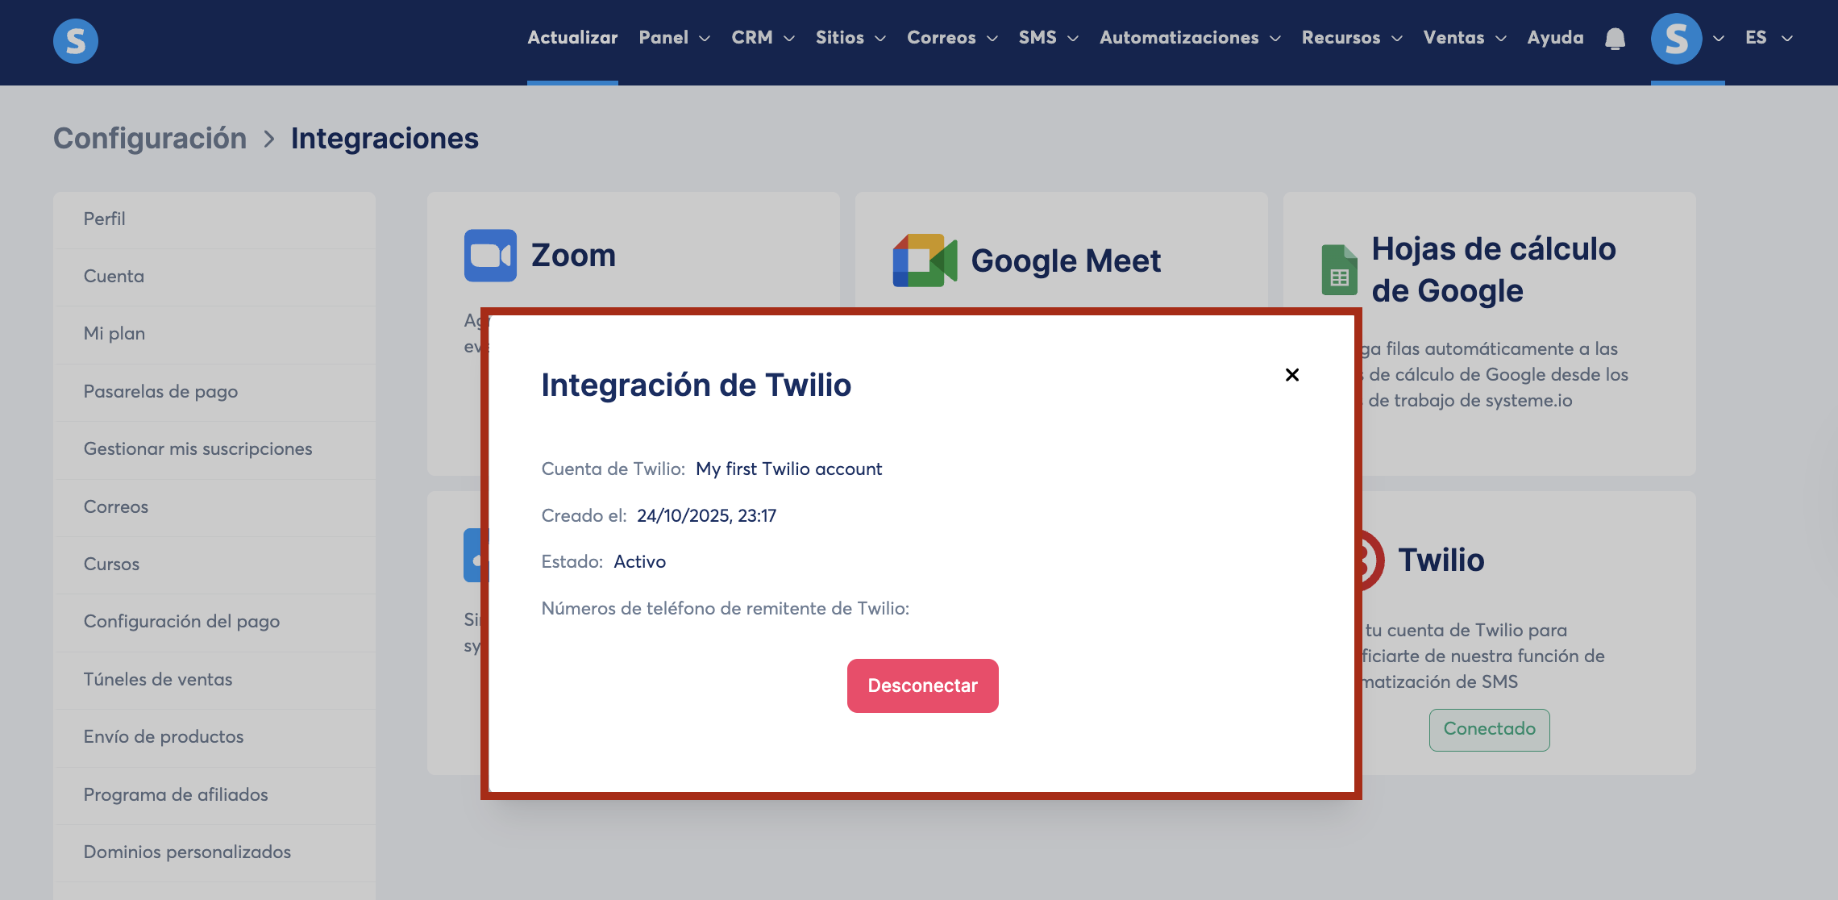Click the Twilio heading on integration card
Image resolution: width=1838 pixels, height=900 pixels.
[1441, 560]
